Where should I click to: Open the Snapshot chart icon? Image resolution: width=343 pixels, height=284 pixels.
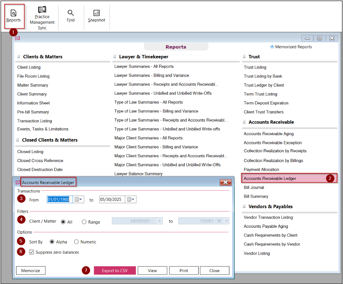click(97, 13)
